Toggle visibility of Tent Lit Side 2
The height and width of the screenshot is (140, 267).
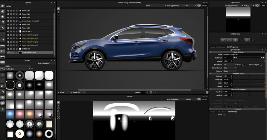(8, 31)
